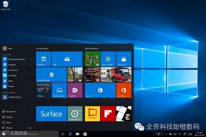The image size is (206, 137).
Task: Click the Task View taskbar button
Action: pyautogui.click(x=63, y=134)
